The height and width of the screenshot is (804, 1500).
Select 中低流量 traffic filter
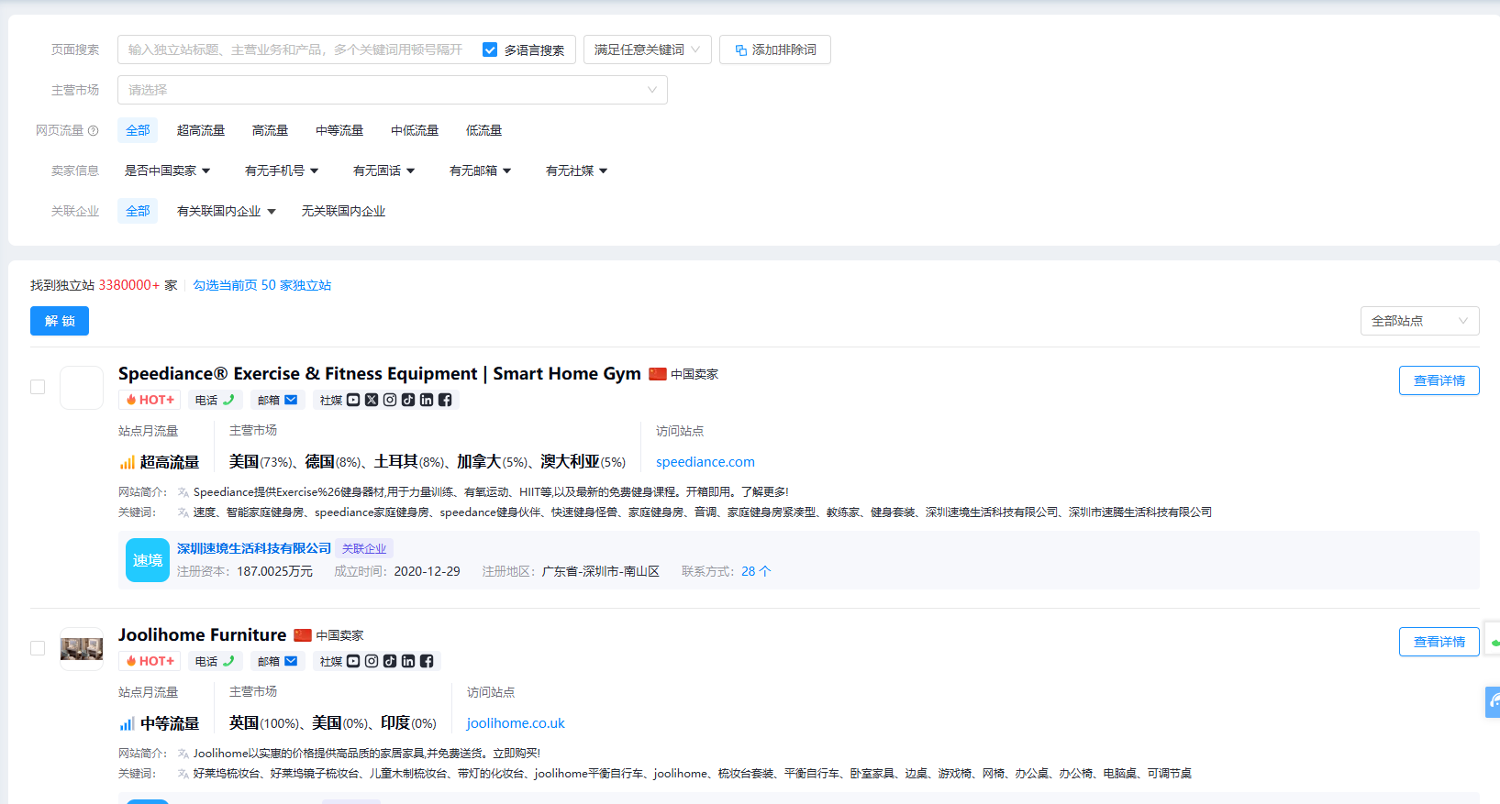point(415,130)
